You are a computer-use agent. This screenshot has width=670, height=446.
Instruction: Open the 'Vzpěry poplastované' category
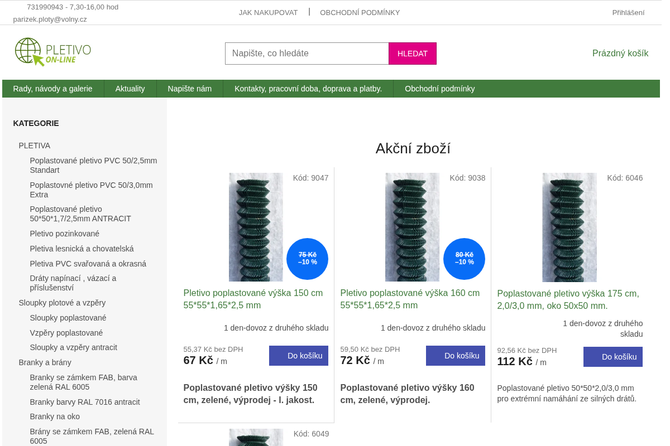pyautogui.click(x=66, y=333)
